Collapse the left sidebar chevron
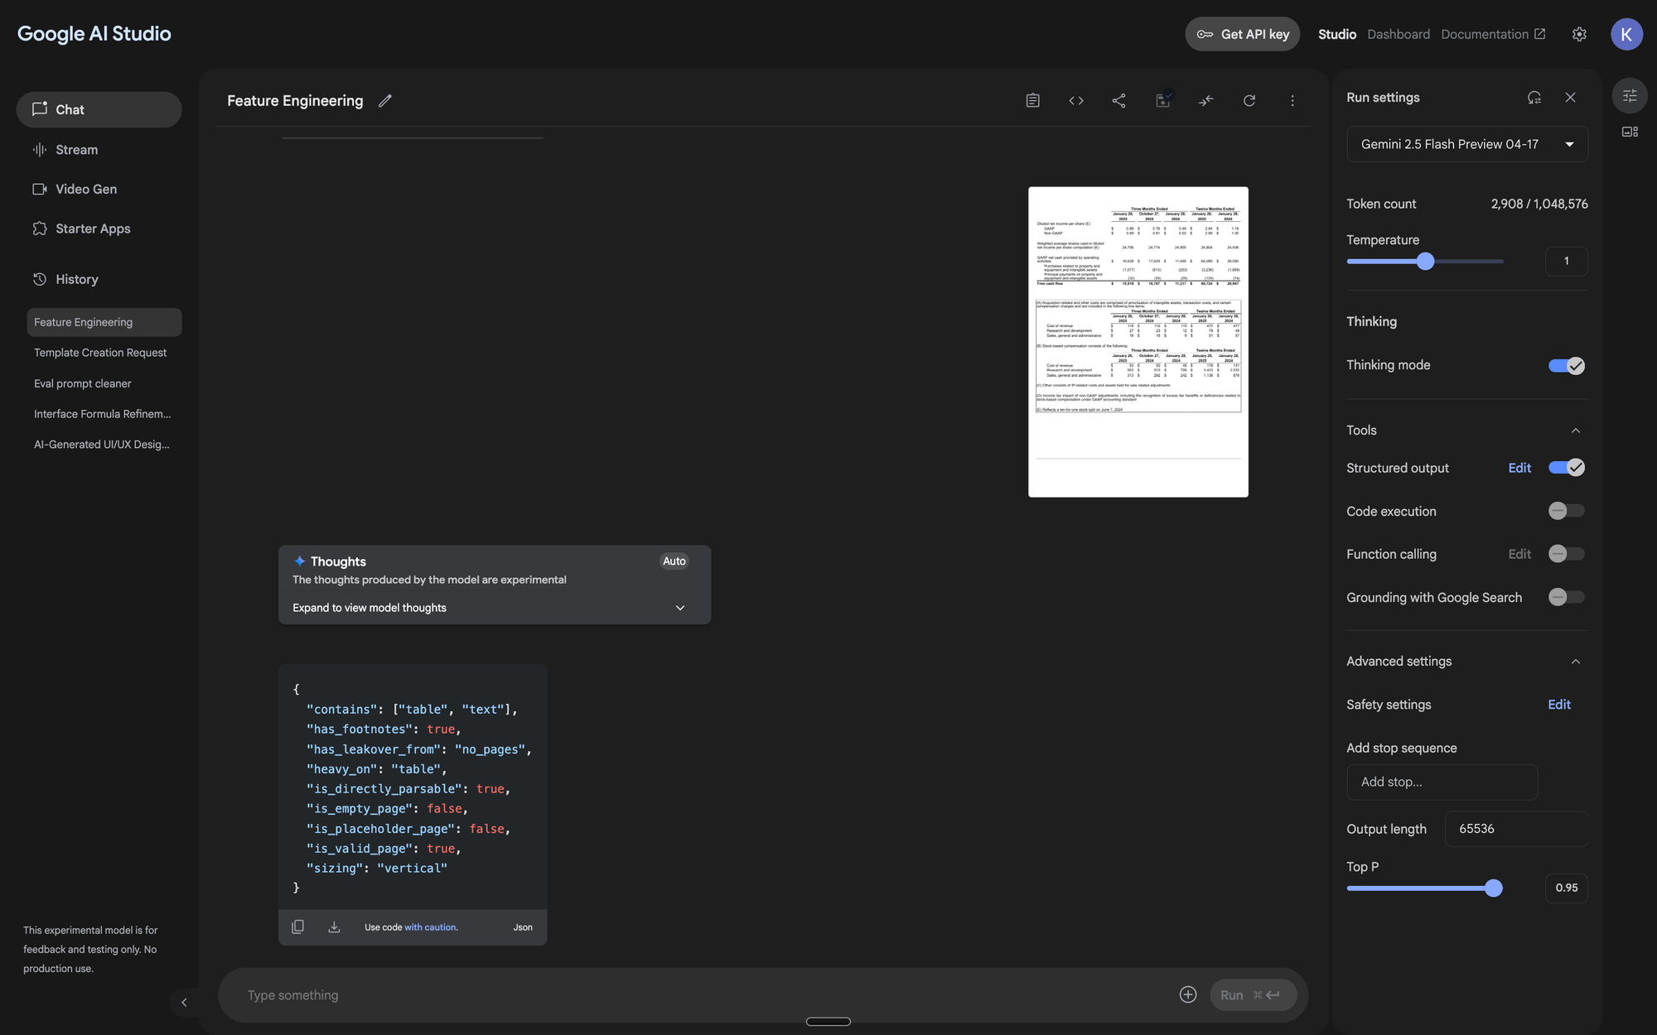 [184, 1002]
